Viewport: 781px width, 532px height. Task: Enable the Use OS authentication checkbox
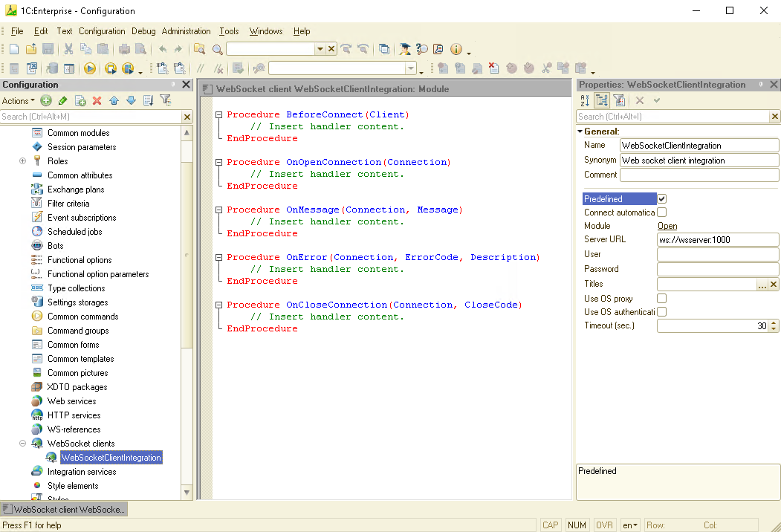[662, 312]
